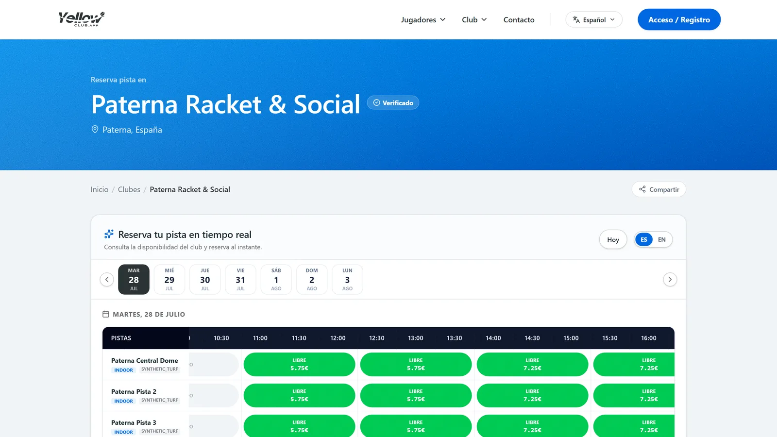Click the location pin icon next to Paterna

click(x=95, y=129)
